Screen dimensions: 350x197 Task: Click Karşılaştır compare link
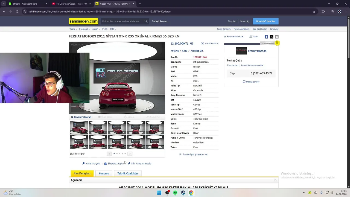pos(274,29)
